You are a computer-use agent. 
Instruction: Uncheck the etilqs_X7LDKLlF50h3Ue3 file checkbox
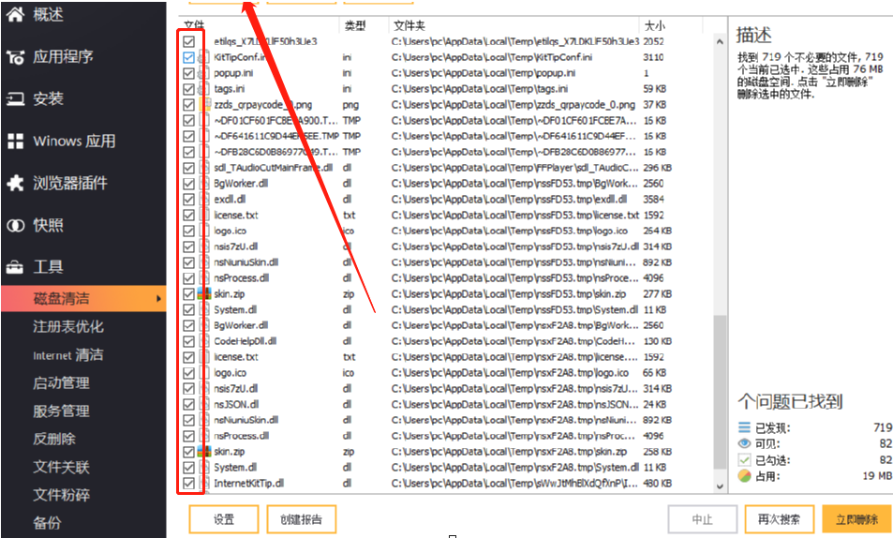(188, 41)
